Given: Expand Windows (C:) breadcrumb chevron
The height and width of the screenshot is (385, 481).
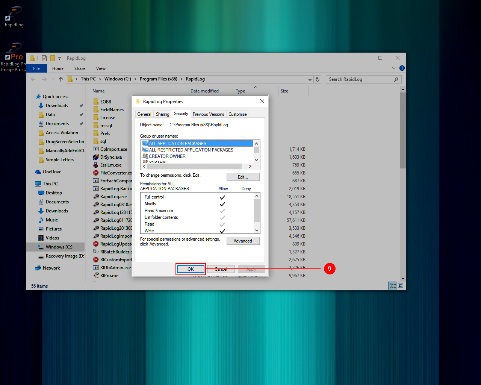Looking at the screenshot, I should (x=135, y=79).
